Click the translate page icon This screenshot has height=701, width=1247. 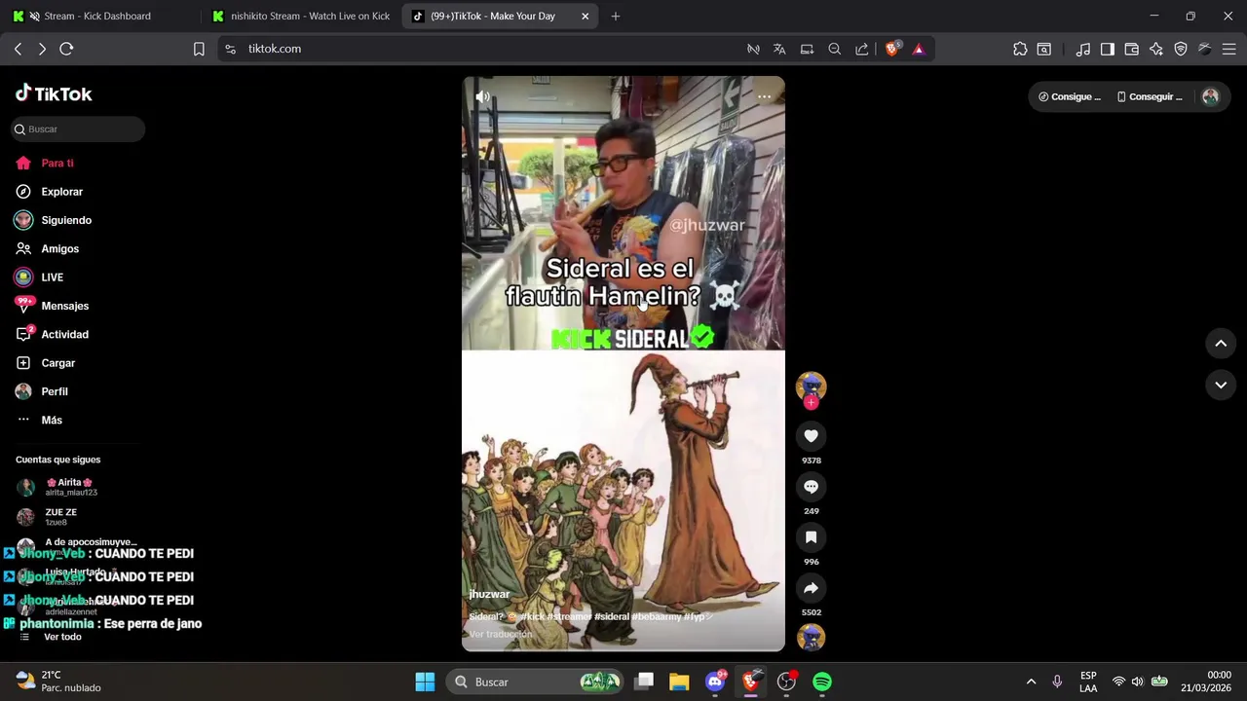779,49
